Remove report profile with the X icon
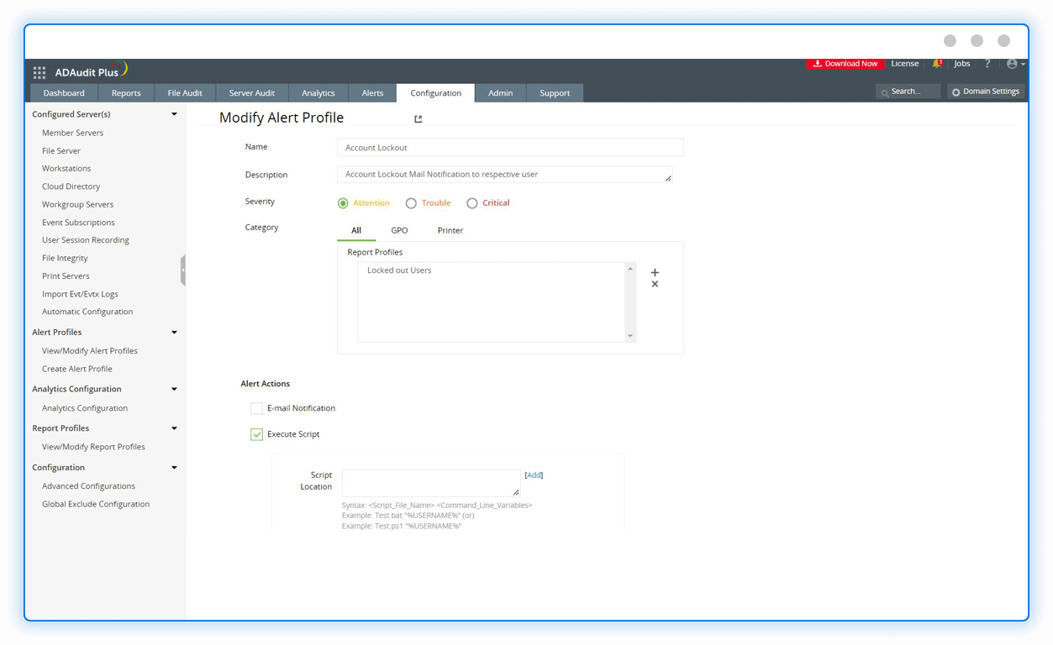Screen dimensions: 1053x645 (655, 284)
